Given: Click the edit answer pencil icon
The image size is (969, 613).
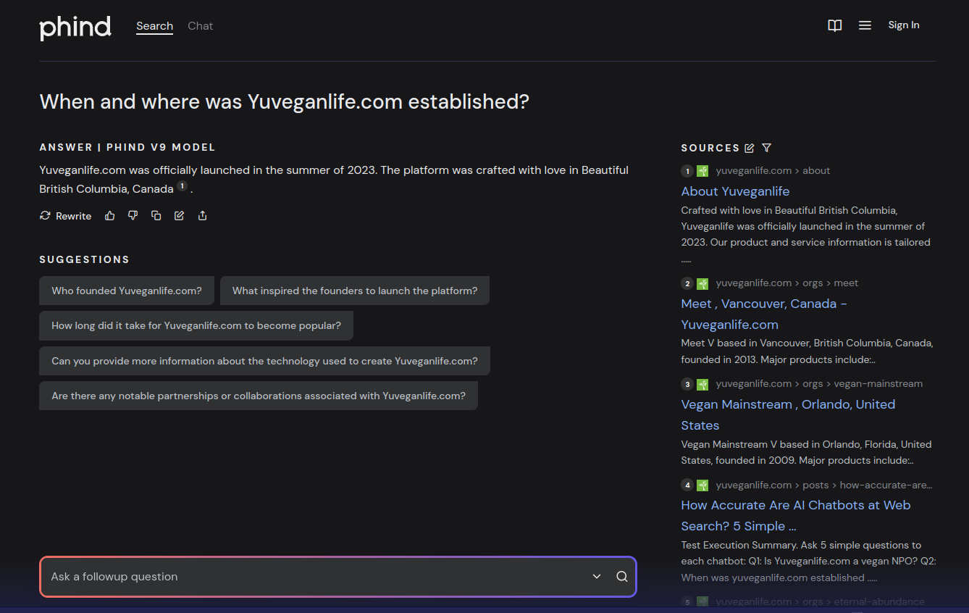Looking at the screenshot, I should 179,215.
